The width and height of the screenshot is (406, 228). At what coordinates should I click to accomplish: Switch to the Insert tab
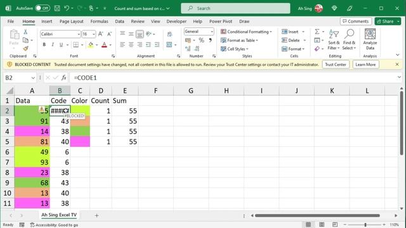pos(46,21)
